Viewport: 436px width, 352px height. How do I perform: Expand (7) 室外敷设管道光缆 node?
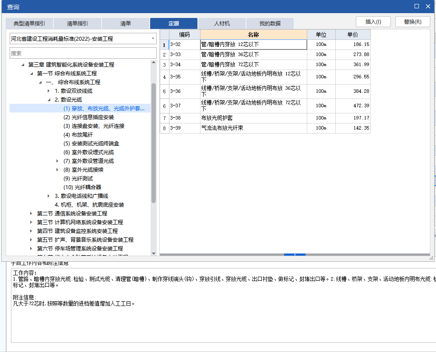pyautogui.click(x=57, y=161)
